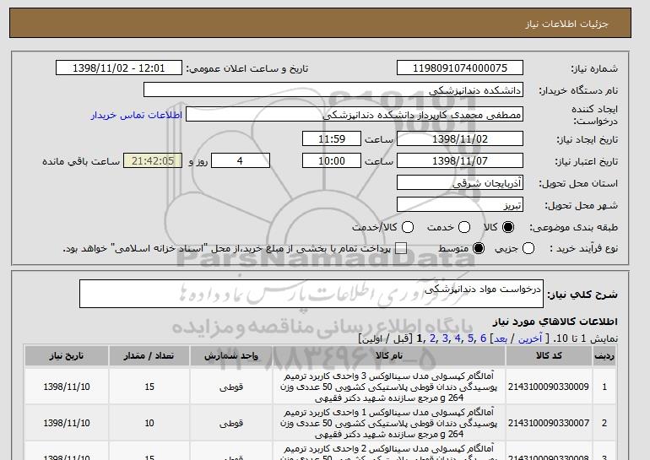This screenshot has height=460, width=650.
Task: Select the خدمت radio button
Action: [x=464, y=227]
